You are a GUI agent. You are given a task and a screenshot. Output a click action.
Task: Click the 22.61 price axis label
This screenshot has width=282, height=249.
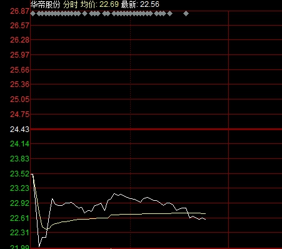(x=19, y=218)
